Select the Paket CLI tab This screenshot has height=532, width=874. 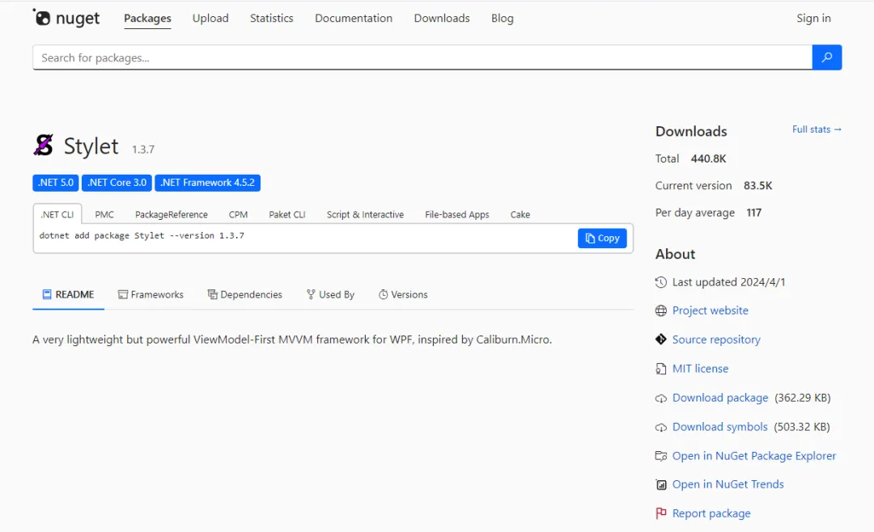[x=287, y=214]
